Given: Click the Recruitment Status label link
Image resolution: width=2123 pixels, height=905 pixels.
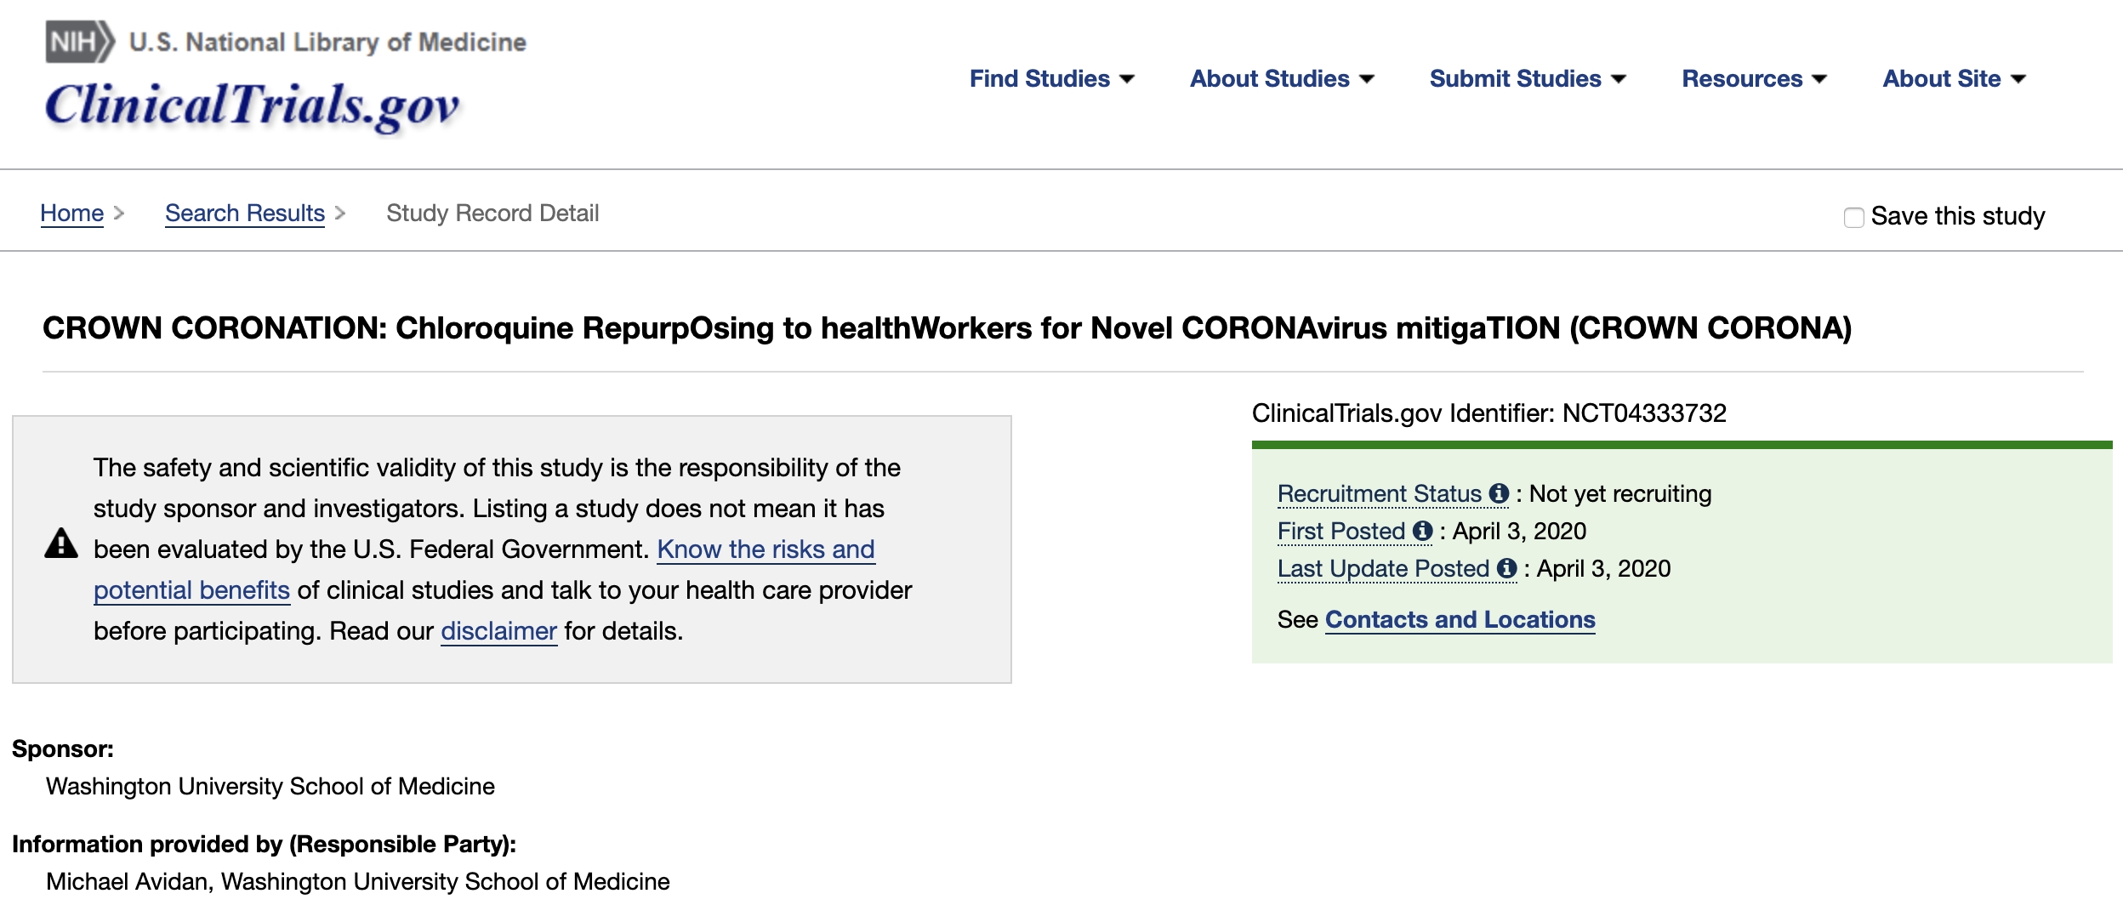Looking at the screenshot, I should 1379,493.
